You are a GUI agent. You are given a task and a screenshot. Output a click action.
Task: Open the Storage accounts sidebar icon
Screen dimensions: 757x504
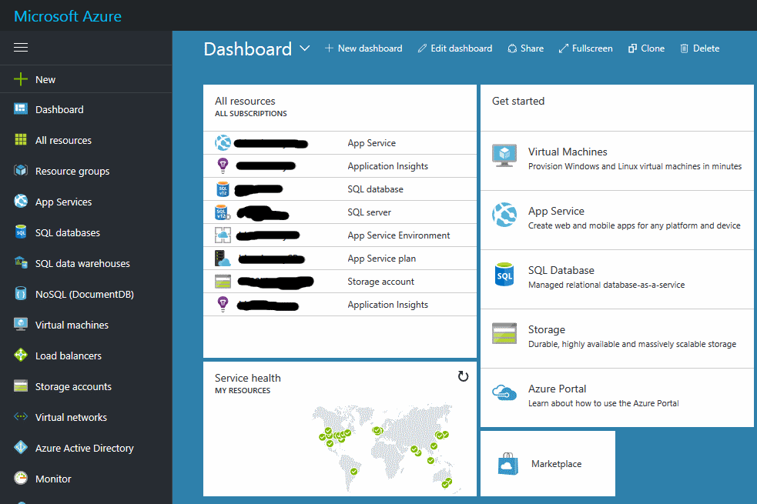pos(21,386)
